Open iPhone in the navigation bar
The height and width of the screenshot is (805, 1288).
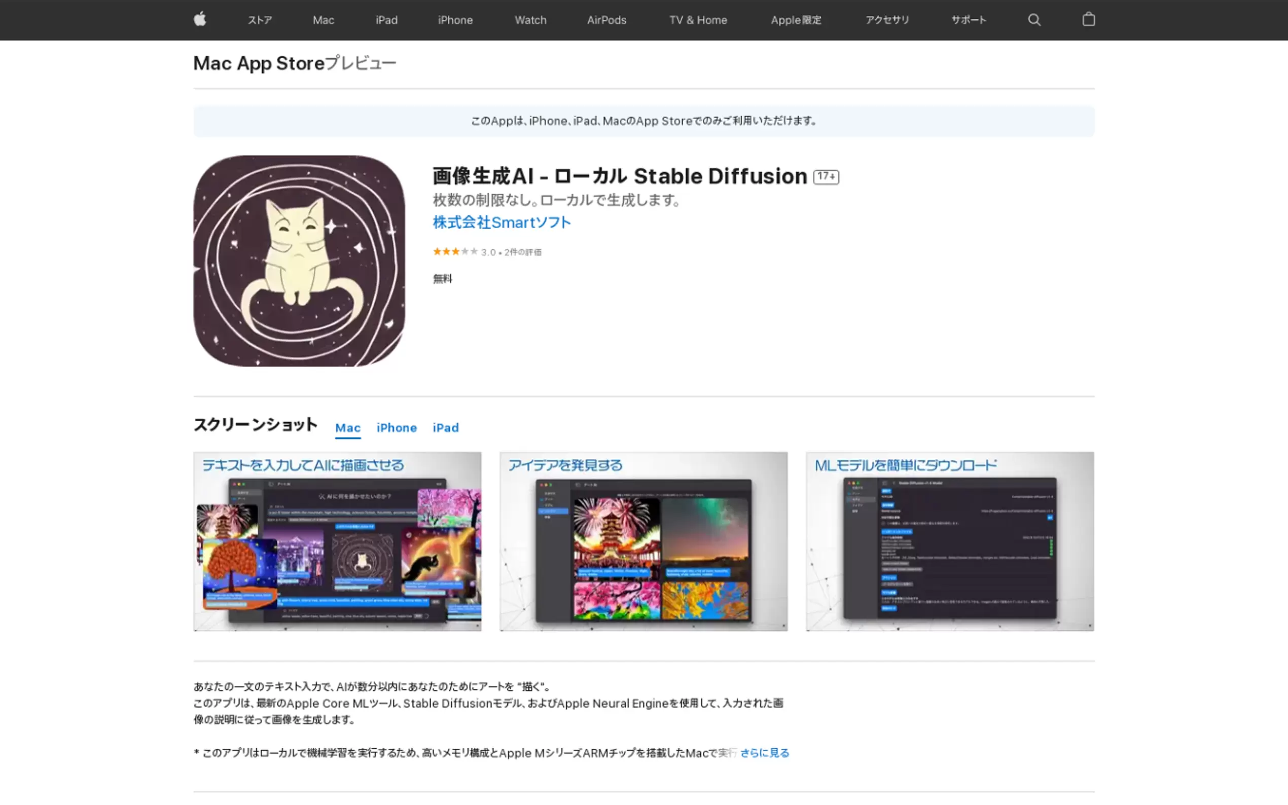[x=455, y=20]
